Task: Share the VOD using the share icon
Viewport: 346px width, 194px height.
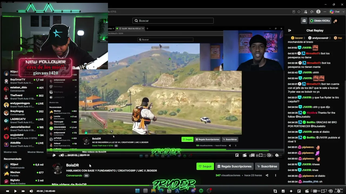Action: point(267,175)
